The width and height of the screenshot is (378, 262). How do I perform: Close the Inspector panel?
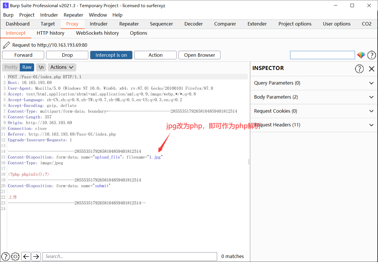(372, 69)
